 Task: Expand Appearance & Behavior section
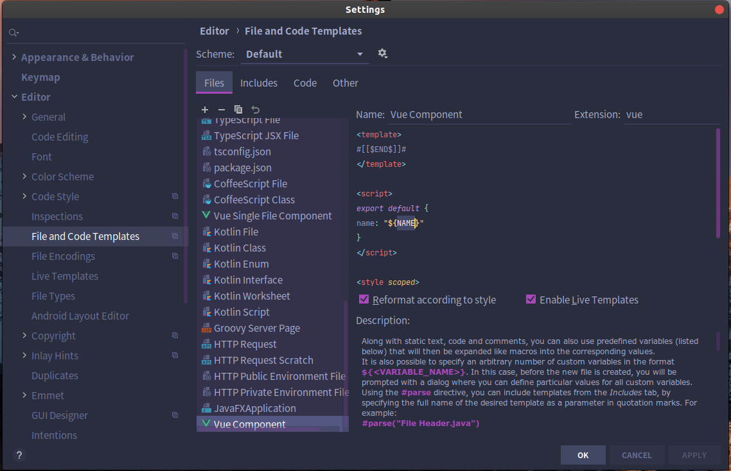coord(14,57)
